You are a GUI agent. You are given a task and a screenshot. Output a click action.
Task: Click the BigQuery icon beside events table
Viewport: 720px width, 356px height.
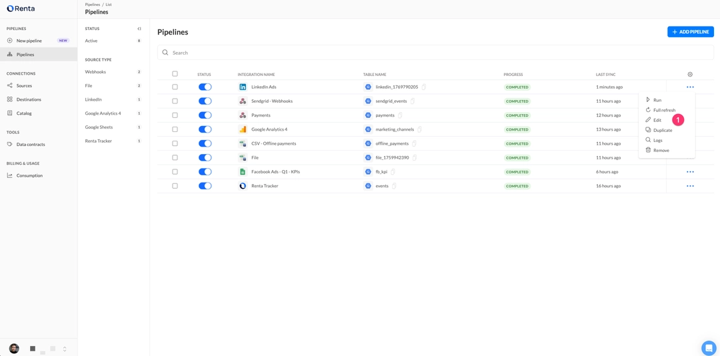pyautogui.click(x=368, y=186)
